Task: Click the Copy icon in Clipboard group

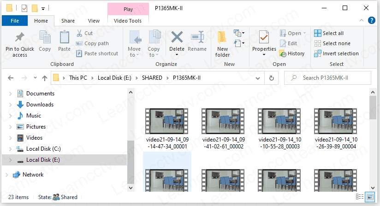Action: pyautogui.click(x=45, y=37)
